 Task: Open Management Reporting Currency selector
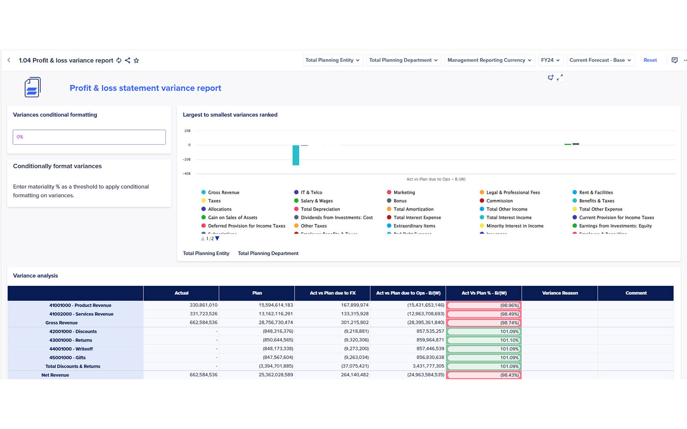point(489,60)
